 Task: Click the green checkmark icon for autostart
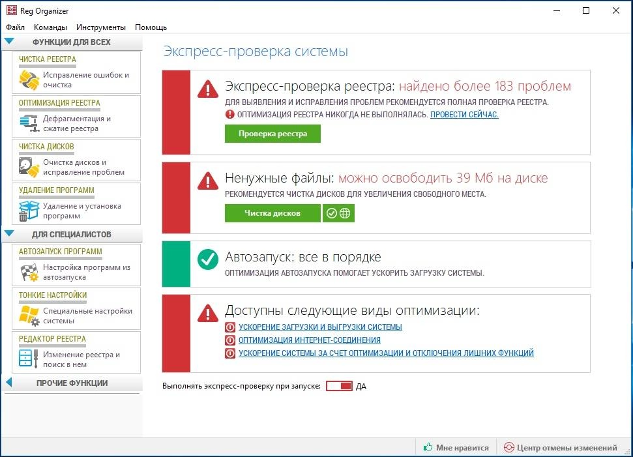tap(208, 259)
